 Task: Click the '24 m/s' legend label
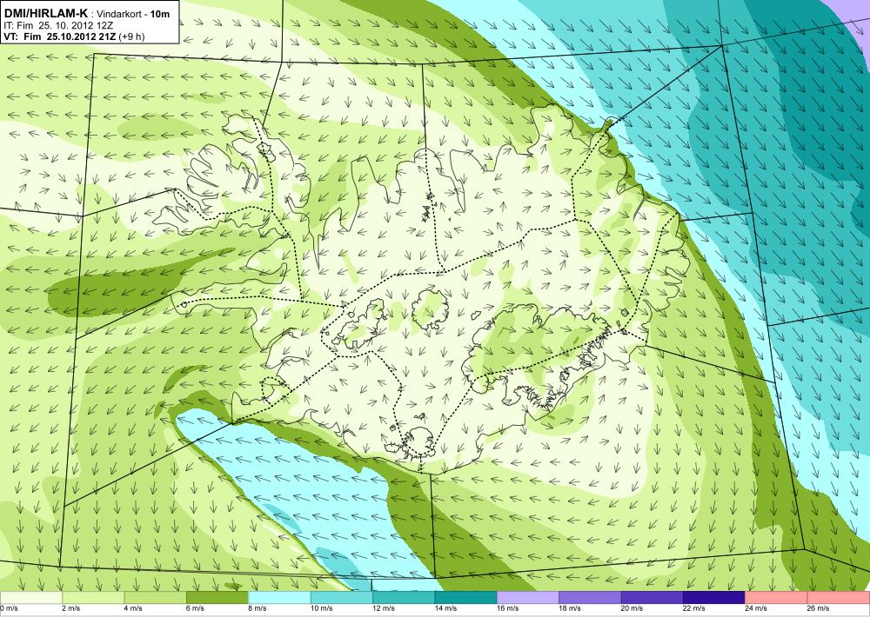coord(757,608)
